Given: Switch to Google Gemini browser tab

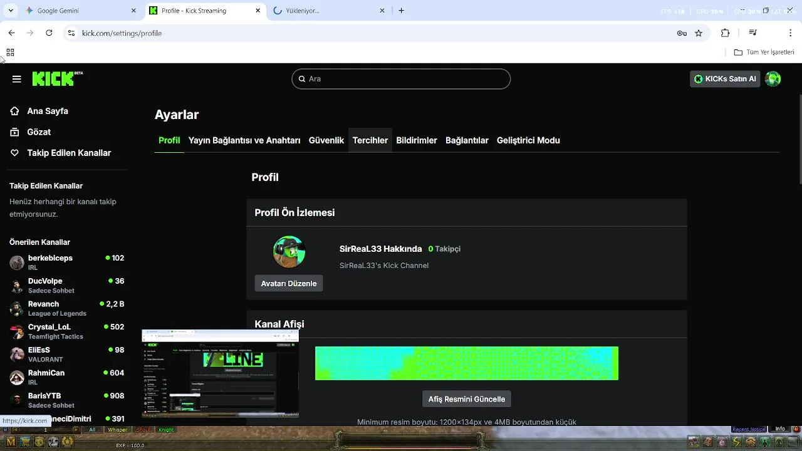Looking at the screenshot, I should [81, 11].
